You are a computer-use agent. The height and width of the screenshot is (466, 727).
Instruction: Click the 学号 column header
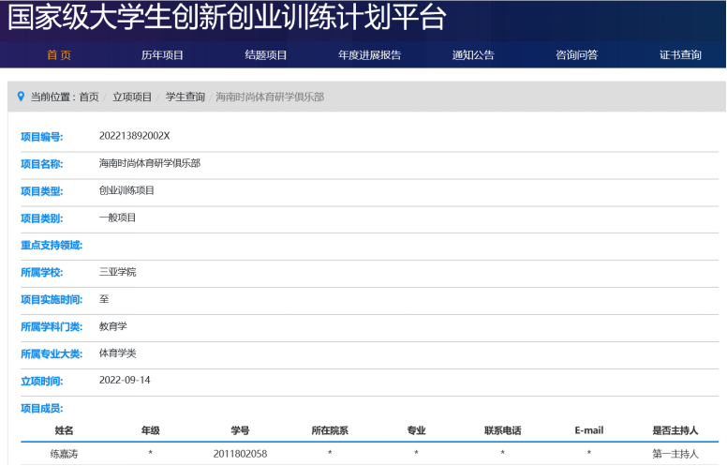[x=240, y=430]
